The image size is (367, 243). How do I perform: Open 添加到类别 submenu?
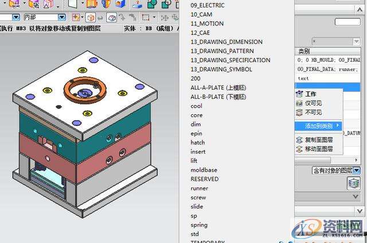(318, 126)
